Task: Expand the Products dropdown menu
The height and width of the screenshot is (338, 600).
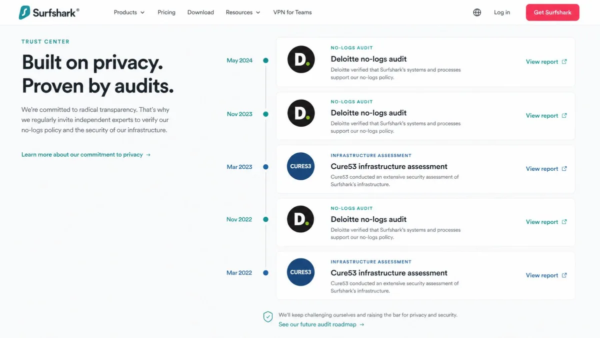Action: pos(129,13)
